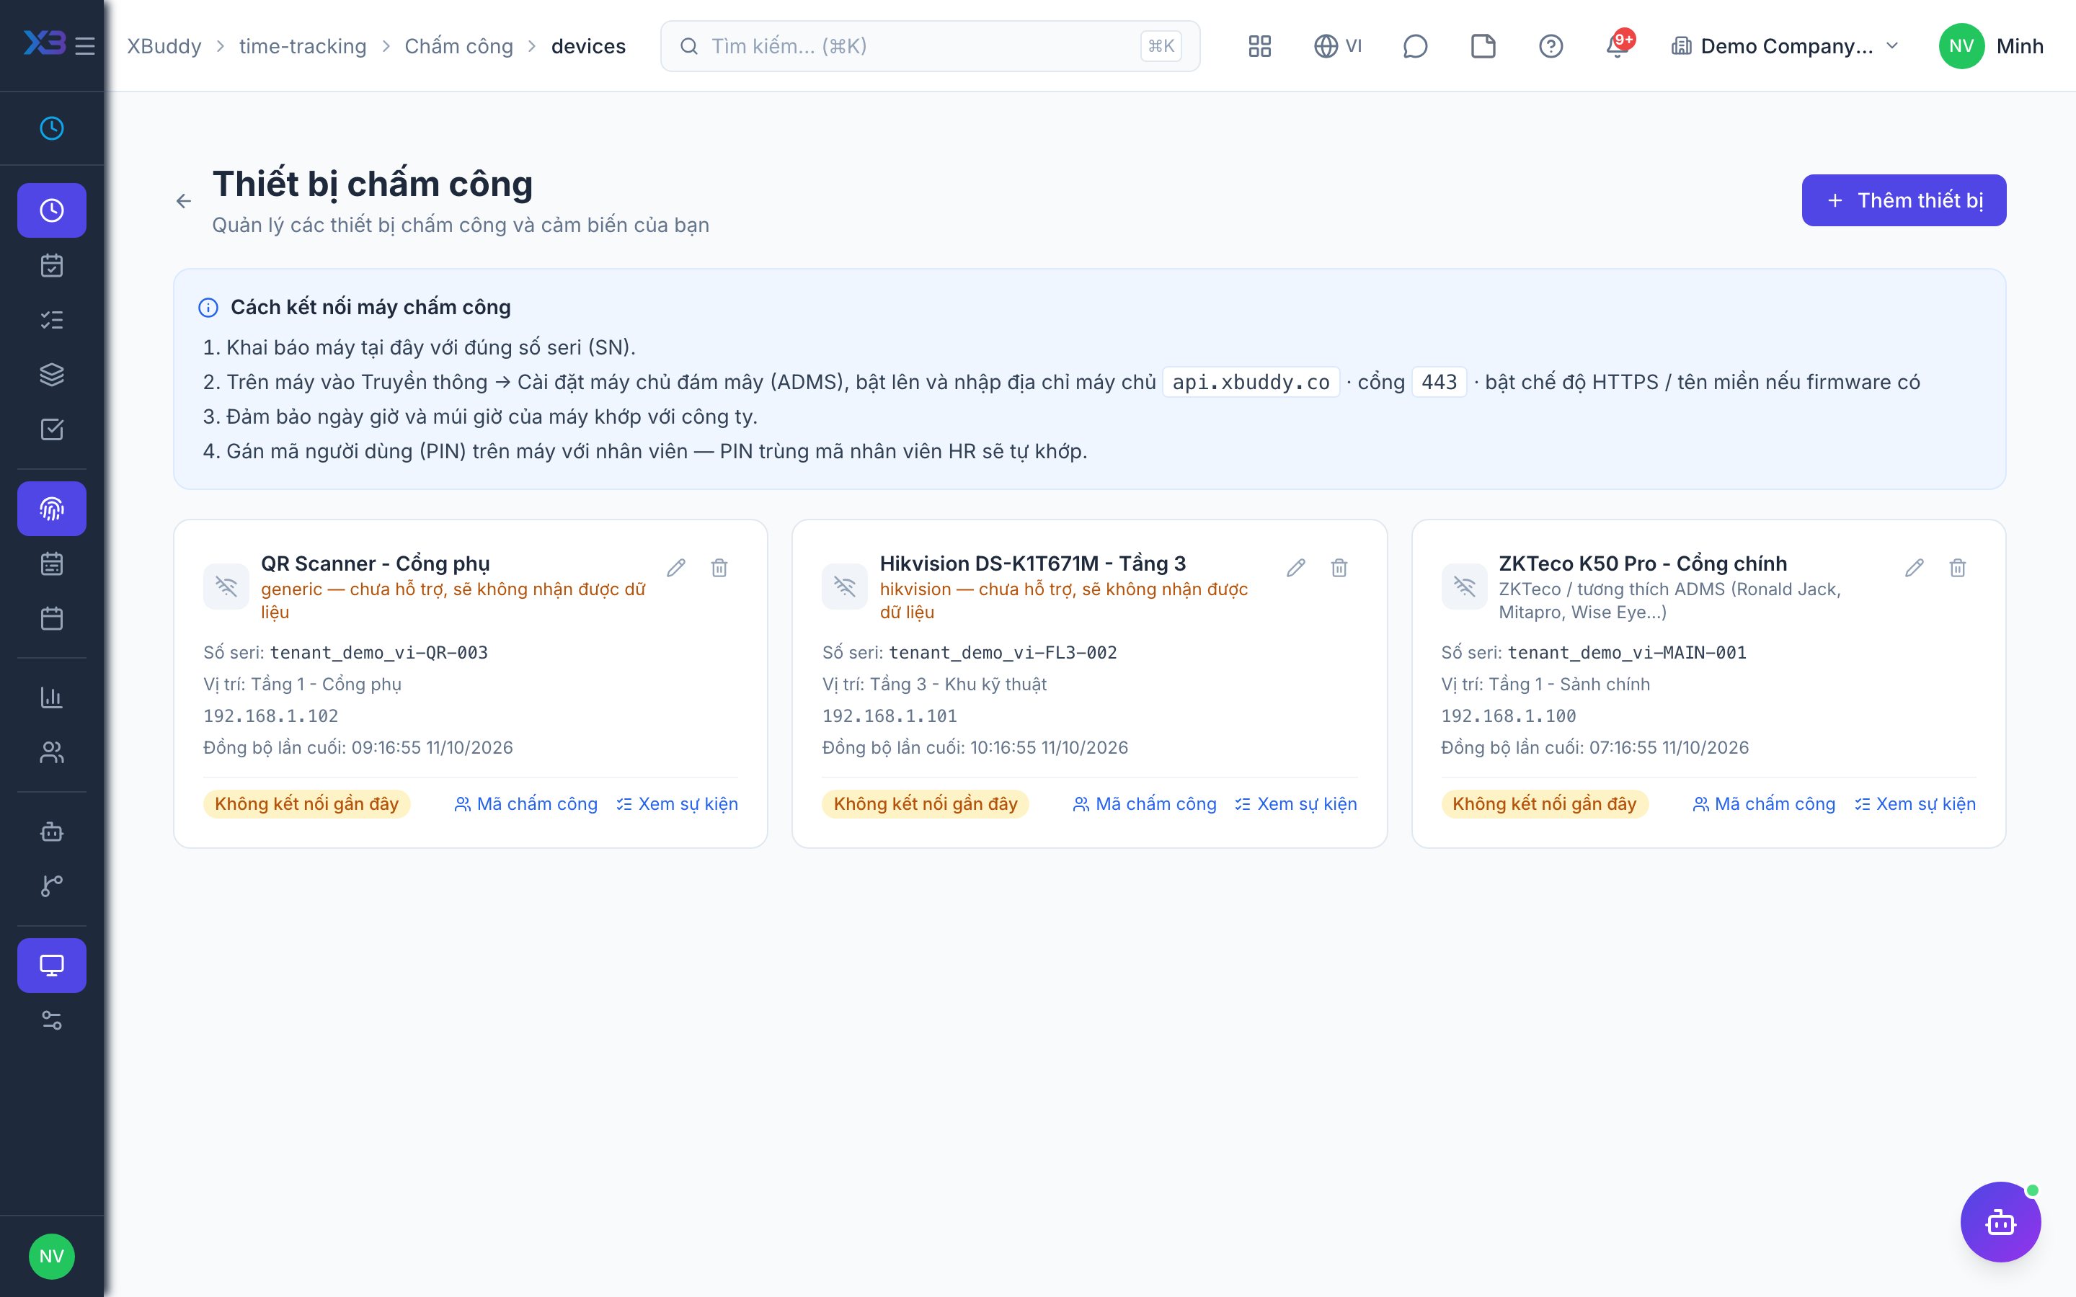Click the Thêm thiết bị button
The width and height of the screenshot is (2076, 1297).
pos(1903,200)
